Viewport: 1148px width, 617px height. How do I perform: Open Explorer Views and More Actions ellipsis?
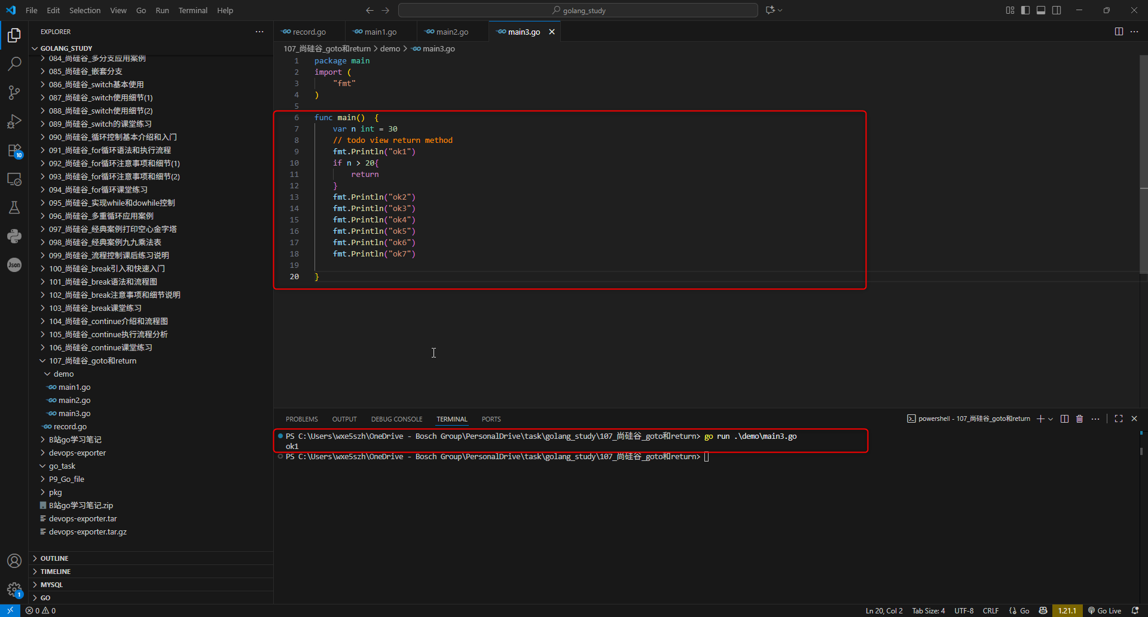coord(259,32)
